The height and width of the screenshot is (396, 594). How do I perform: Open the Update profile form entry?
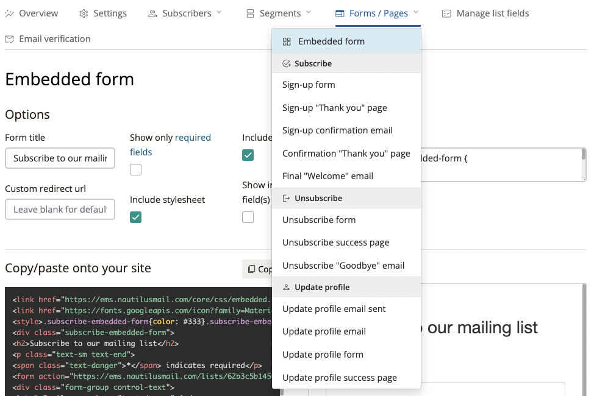pos(323,355)
